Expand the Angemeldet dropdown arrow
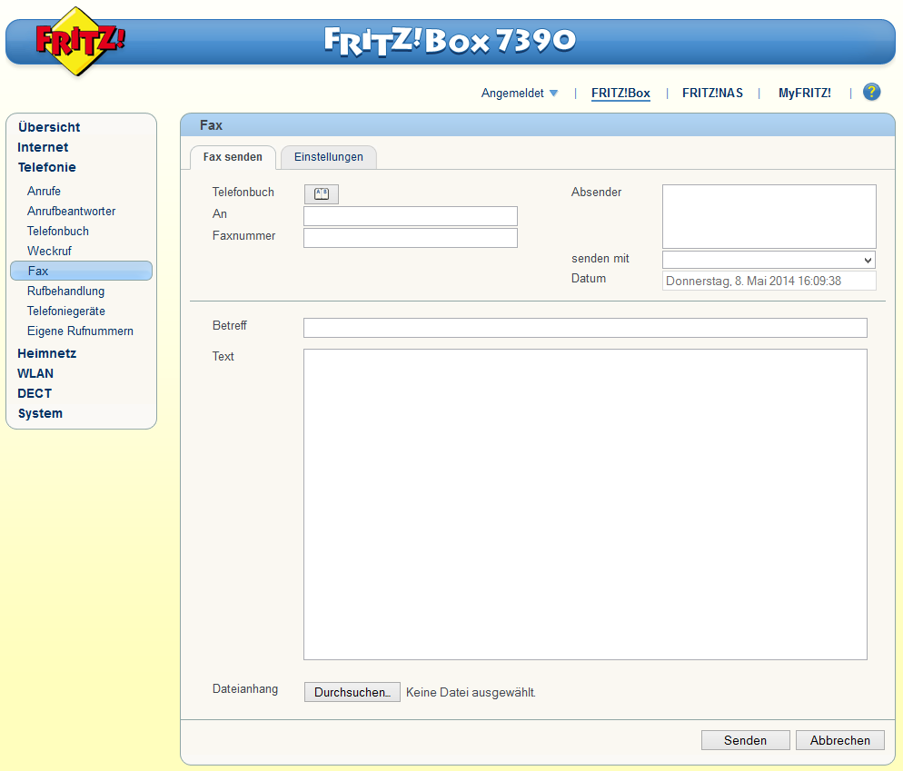The width and height of the screenshot is (903, 771). pos(553,93)
